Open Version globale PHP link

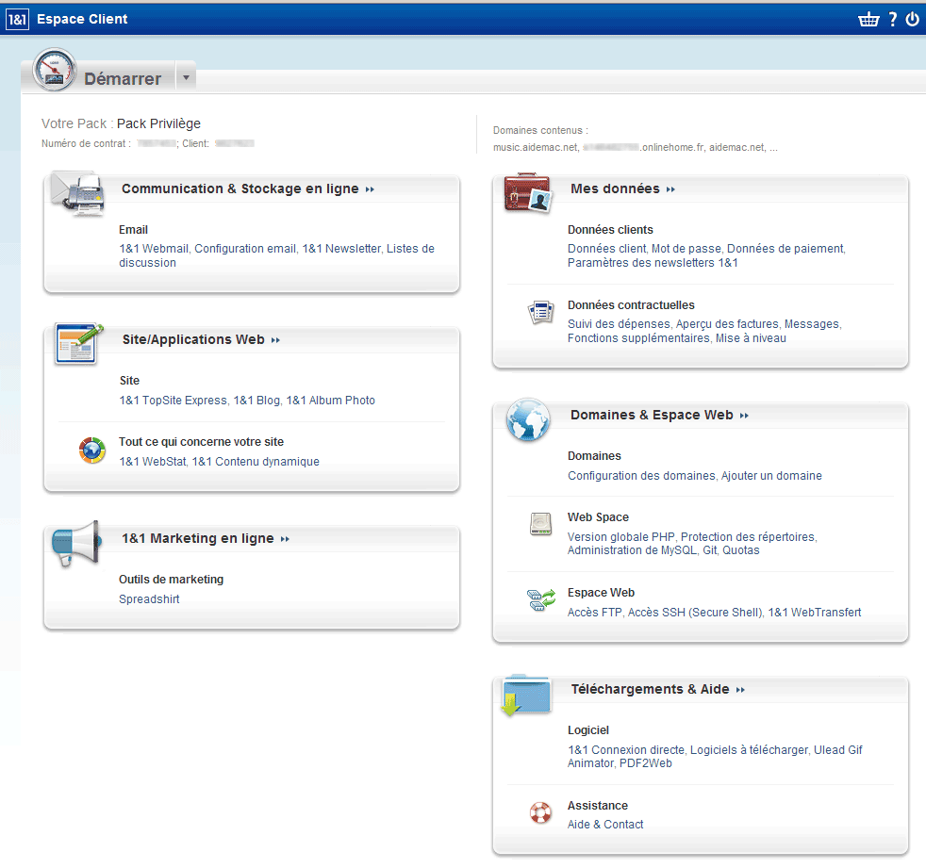pyautogui.click(x=620, y=537)
